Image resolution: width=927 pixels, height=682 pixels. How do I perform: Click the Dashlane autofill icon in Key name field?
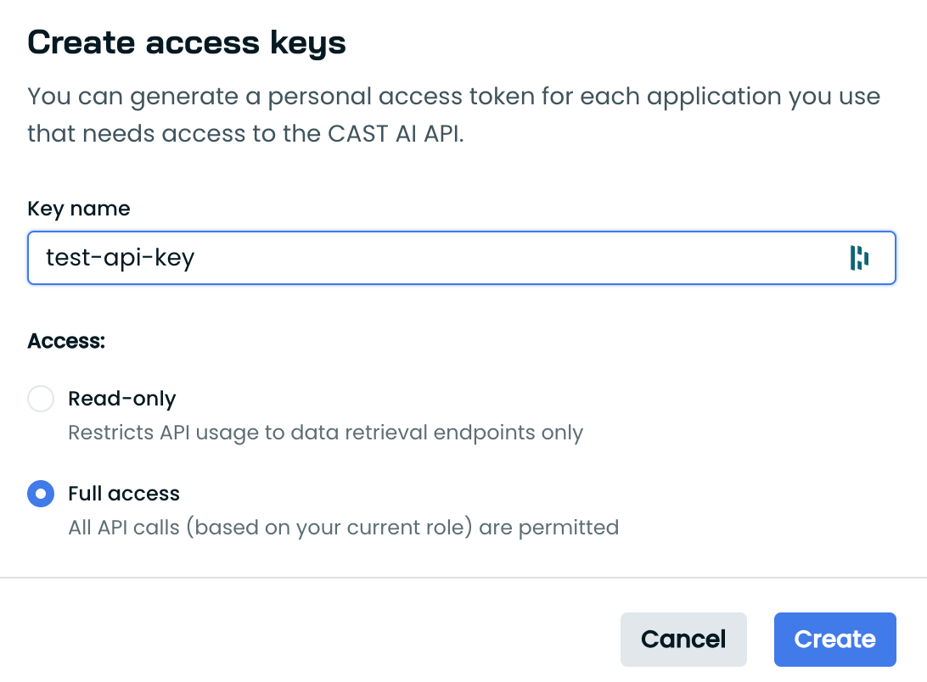[859, 257]
